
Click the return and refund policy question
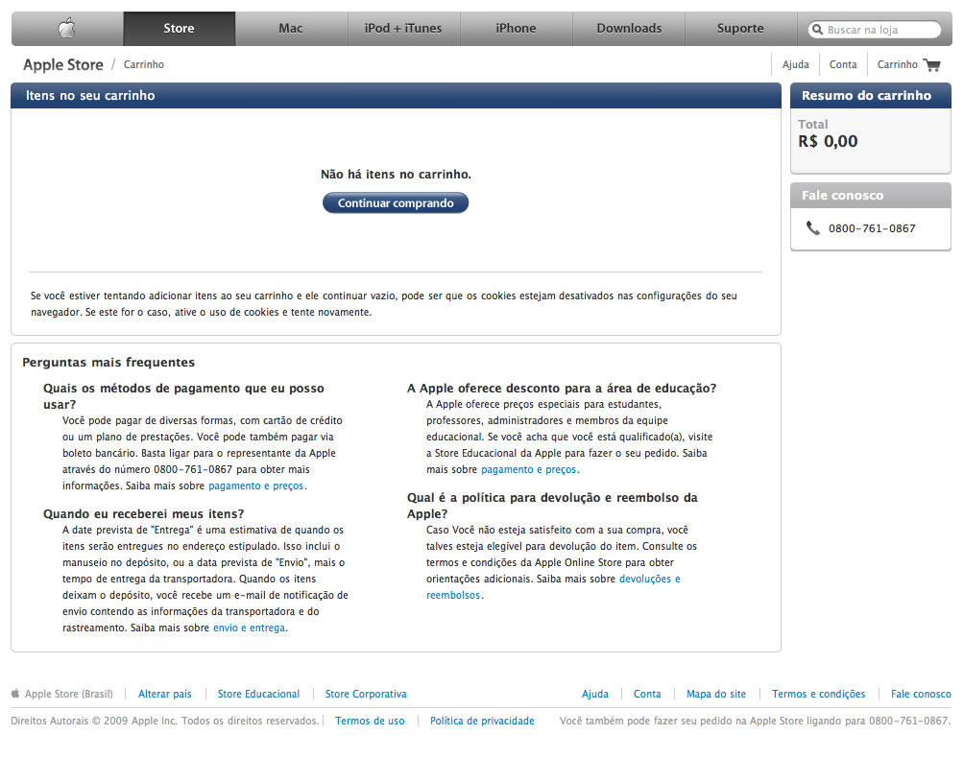point(552,506)
